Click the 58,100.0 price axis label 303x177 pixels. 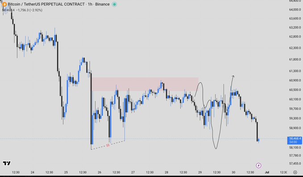295,148
